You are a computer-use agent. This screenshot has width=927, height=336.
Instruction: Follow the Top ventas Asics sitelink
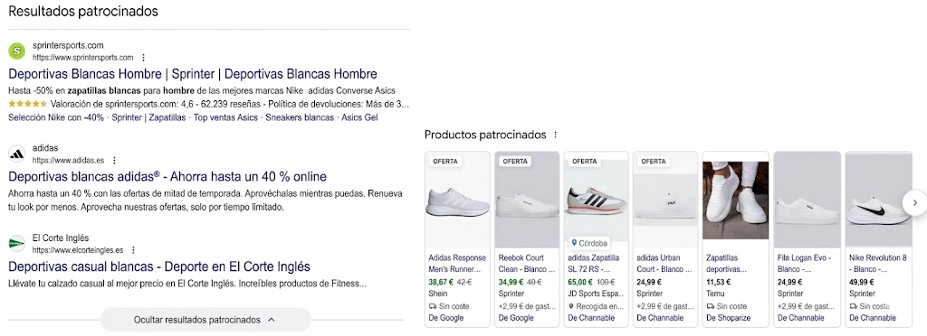pyautogui.click(x=225, y=117)
